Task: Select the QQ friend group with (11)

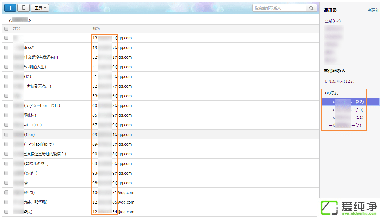Action: click(346, 118)
